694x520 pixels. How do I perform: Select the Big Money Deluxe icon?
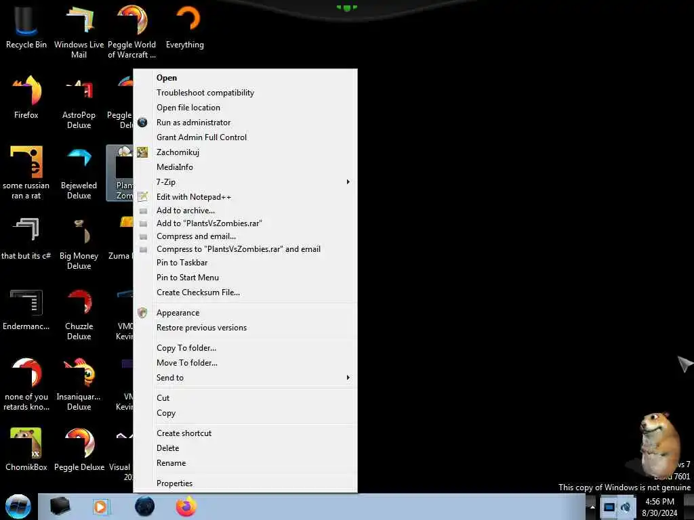[79, 243]
